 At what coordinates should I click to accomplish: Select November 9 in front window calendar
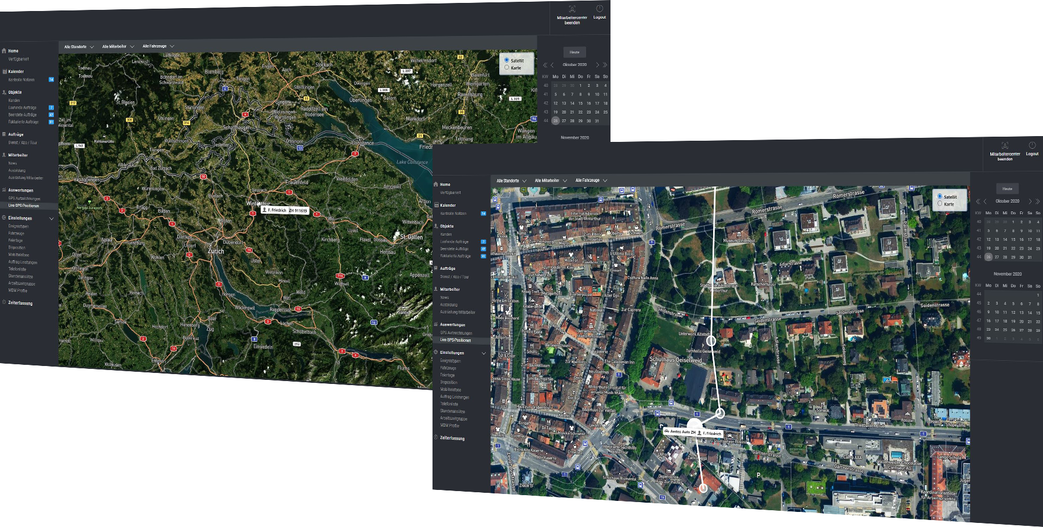coord(989,312)
